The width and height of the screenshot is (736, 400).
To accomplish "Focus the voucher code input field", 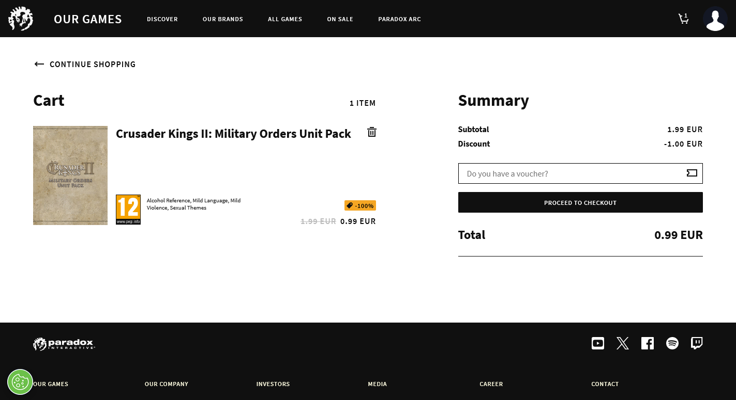I will (569, 173).
